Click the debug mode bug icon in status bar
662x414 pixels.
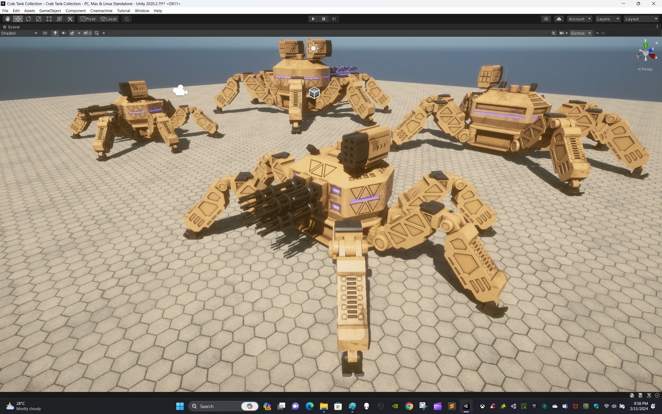(x=632, y=395)
